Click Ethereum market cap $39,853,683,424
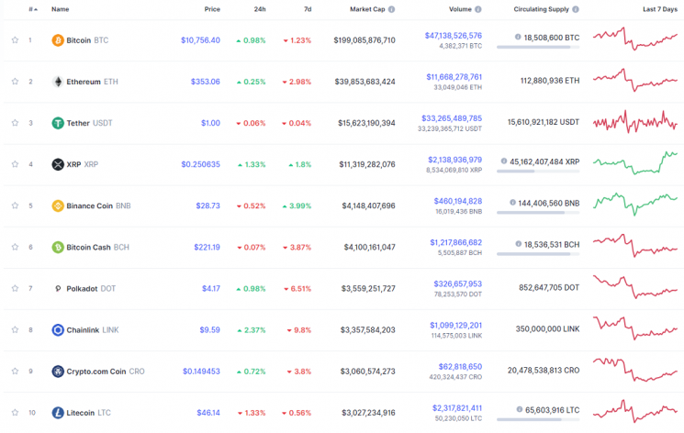This screenshot has width=684, height=433. coord(364,82)
